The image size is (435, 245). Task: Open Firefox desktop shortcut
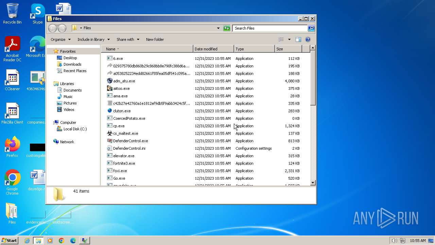12,147
